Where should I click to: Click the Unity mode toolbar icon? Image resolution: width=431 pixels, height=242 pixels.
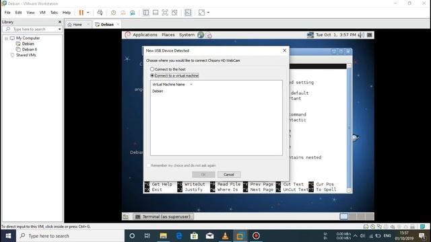point(174,13)
